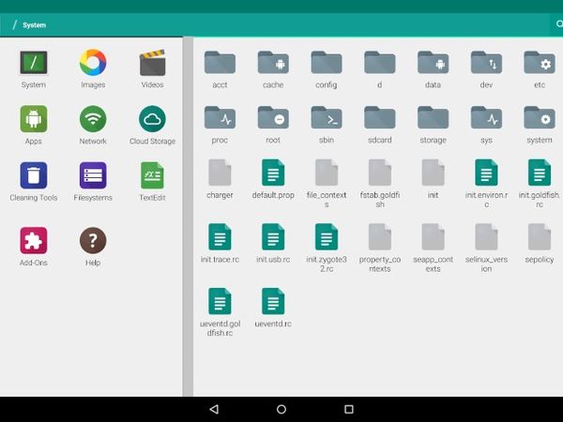Open the sdcard folder

pos(380,118)
